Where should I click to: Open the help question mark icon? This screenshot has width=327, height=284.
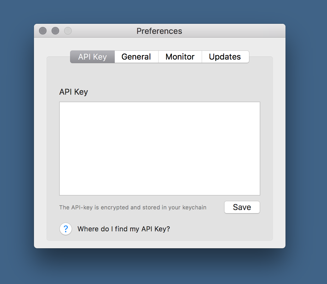pyautogui.click(x=66, y=229)
